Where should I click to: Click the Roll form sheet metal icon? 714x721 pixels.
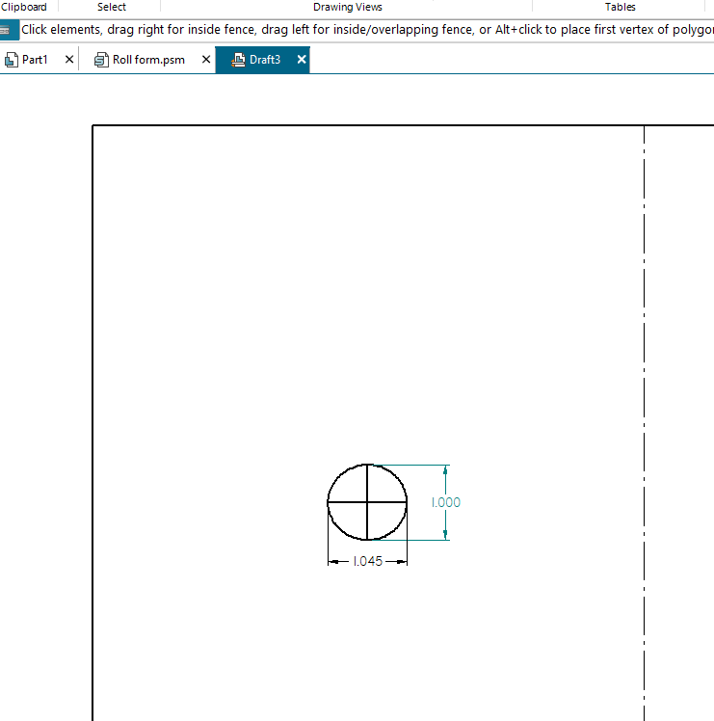[x=101, y=60]
